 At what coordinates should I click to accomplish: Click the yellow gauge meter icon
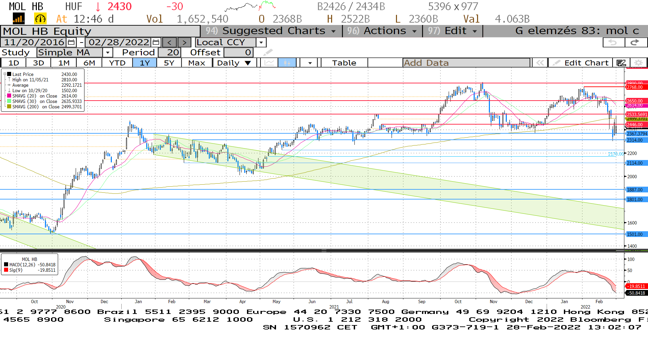[40, 19]
